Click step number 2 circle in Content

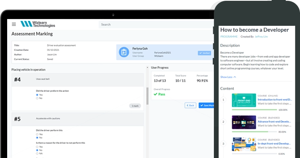[223, 122]
